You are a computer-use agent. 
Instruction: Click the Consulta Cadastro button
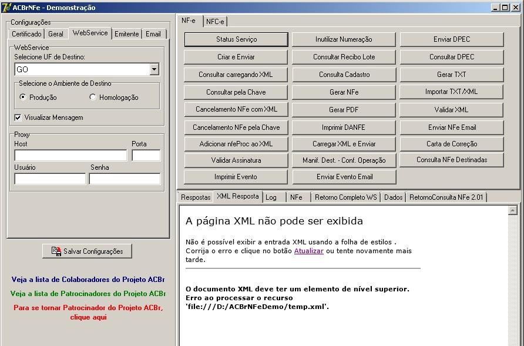344,75
